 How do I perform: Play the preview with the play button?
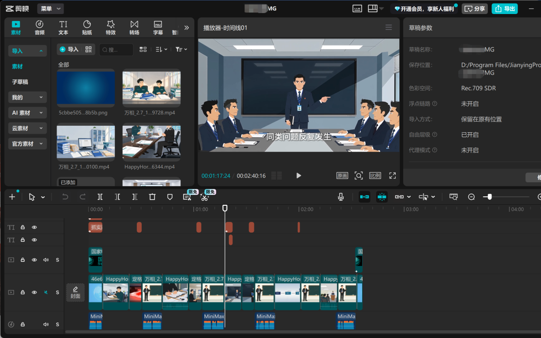coord(299,176)
